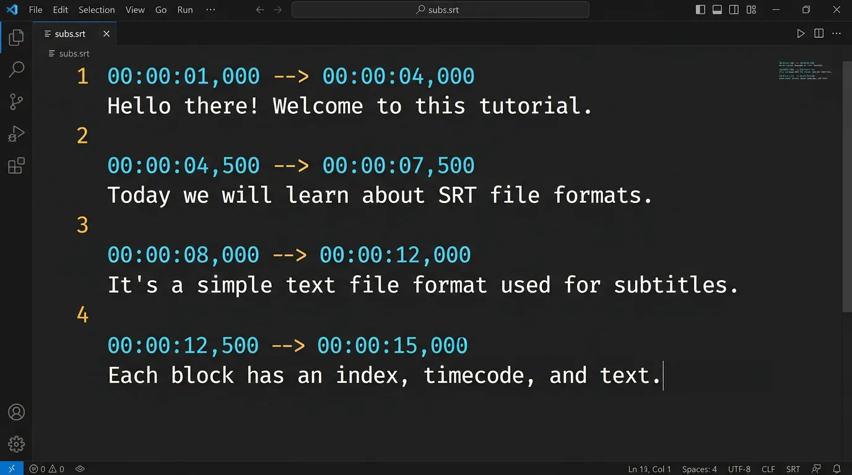The width and height of the screenshot is (852, 475).
Task: Open the Explorer view in the activity bar
Action: [x=16, y=38]
